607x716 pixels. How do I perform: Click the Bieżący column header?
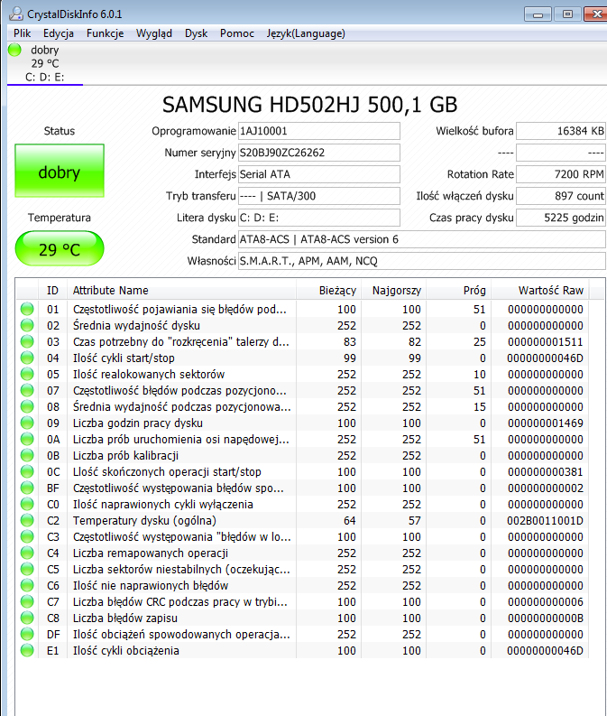[329, 291]
